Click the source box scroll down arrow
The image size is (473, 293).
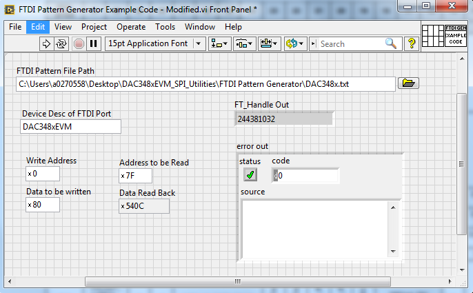coord(393,252)
